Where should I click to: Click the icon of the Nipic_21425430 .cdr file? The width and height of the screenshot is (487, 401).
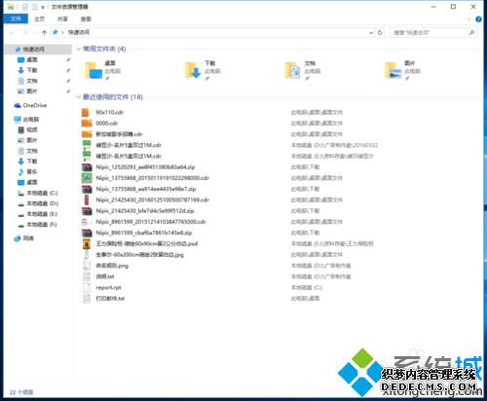(x=87, y=200)
